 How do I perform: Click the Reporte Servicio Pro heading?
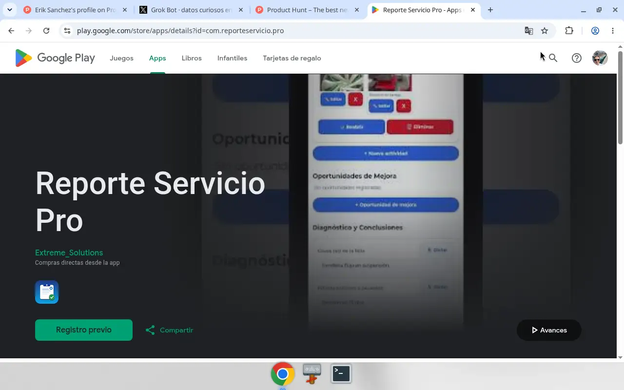click(x=150, y=202)
